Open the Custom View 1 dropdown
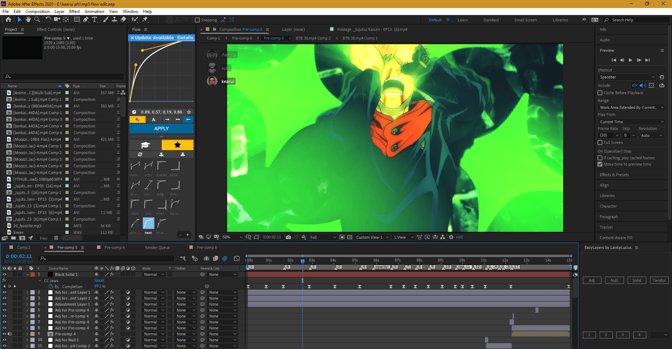Image resolution: width=672 pixels, height=349 pixels. point(372,237)
